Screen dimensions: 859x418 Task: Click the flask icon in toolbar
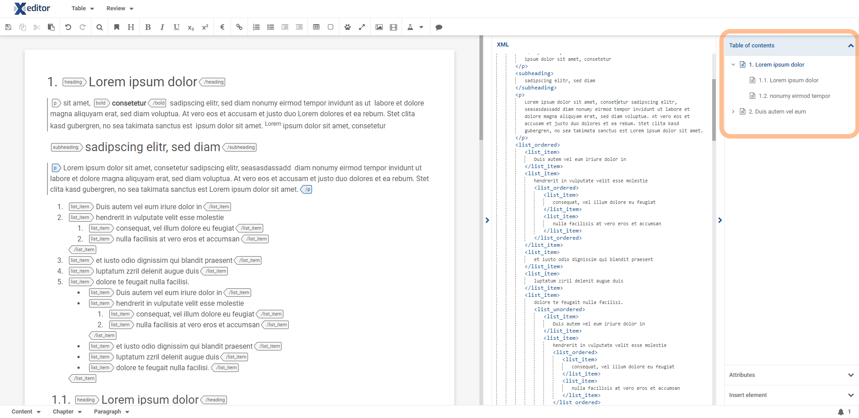(x=410, y=27)
